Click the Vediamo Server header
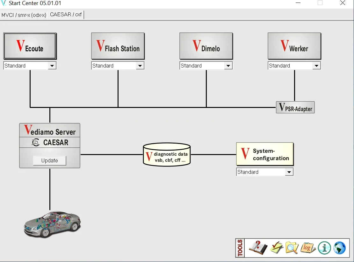Viewport: 354px width, 262px height. tap(50, 130)
